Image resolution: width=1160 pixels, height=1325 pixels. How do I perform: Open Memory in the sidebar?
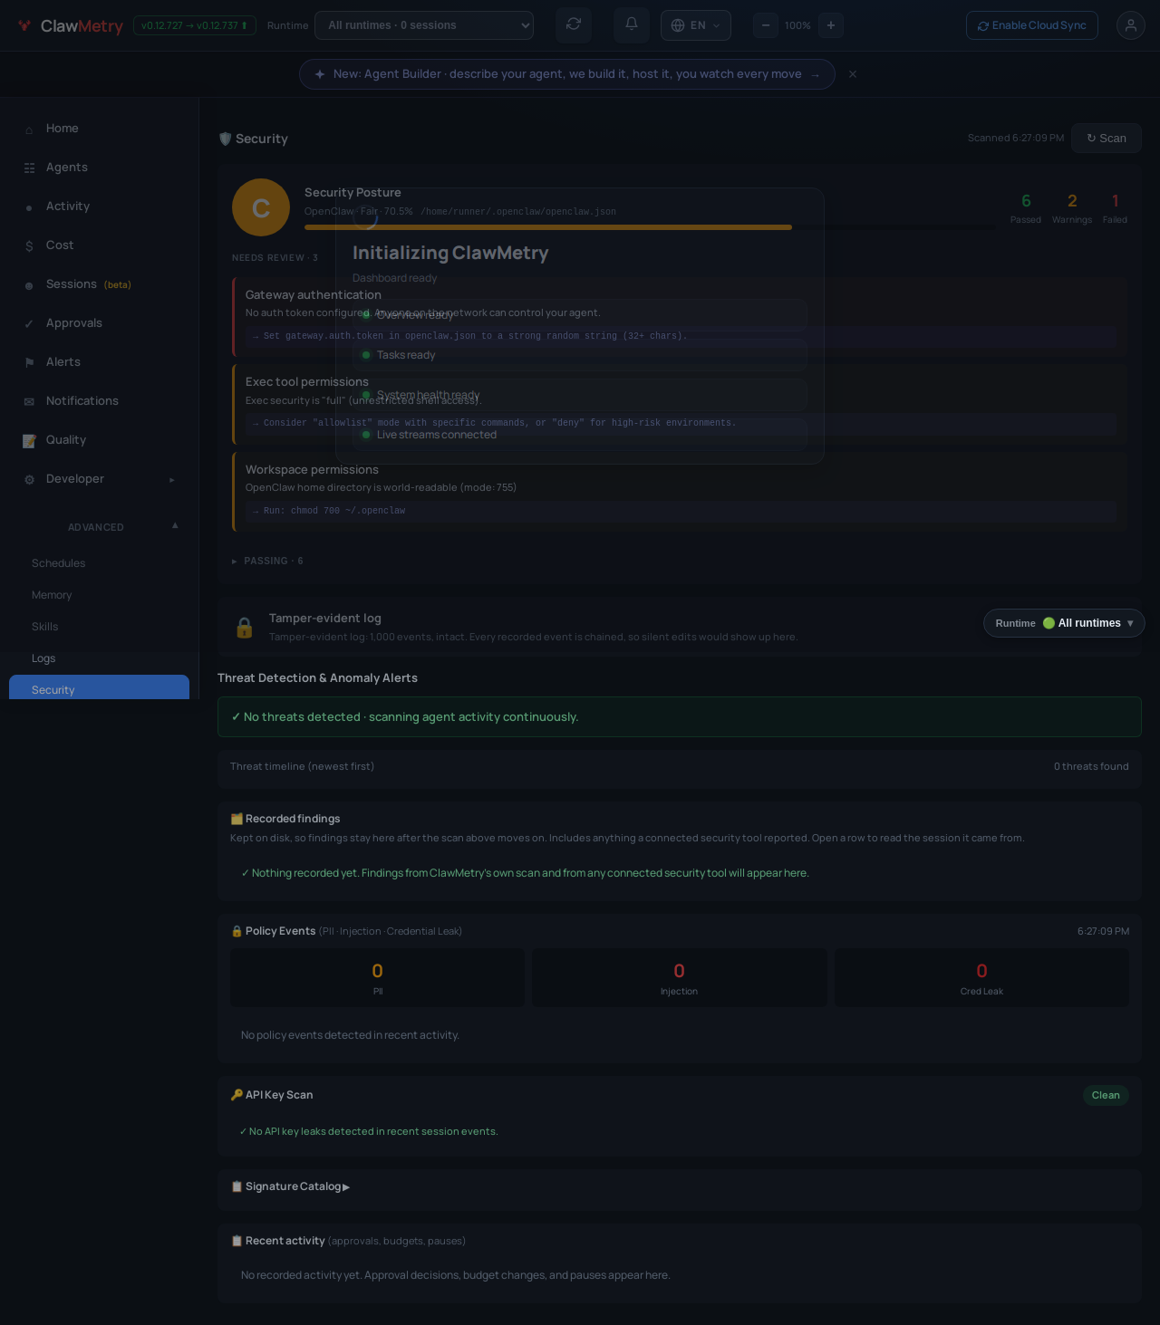[52, 595]
